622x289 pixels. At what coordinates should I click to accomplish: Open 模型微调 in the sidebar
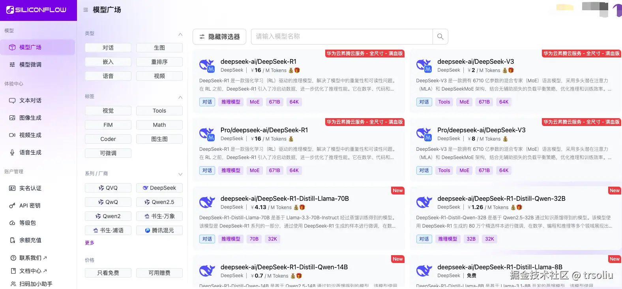pyautogui.click(x=30, y=65)
